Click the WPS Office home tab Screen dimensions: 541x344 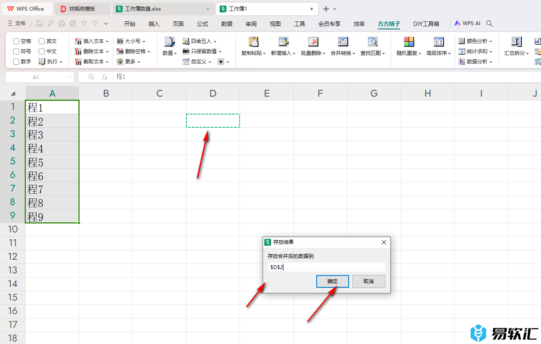coord(26,9)
